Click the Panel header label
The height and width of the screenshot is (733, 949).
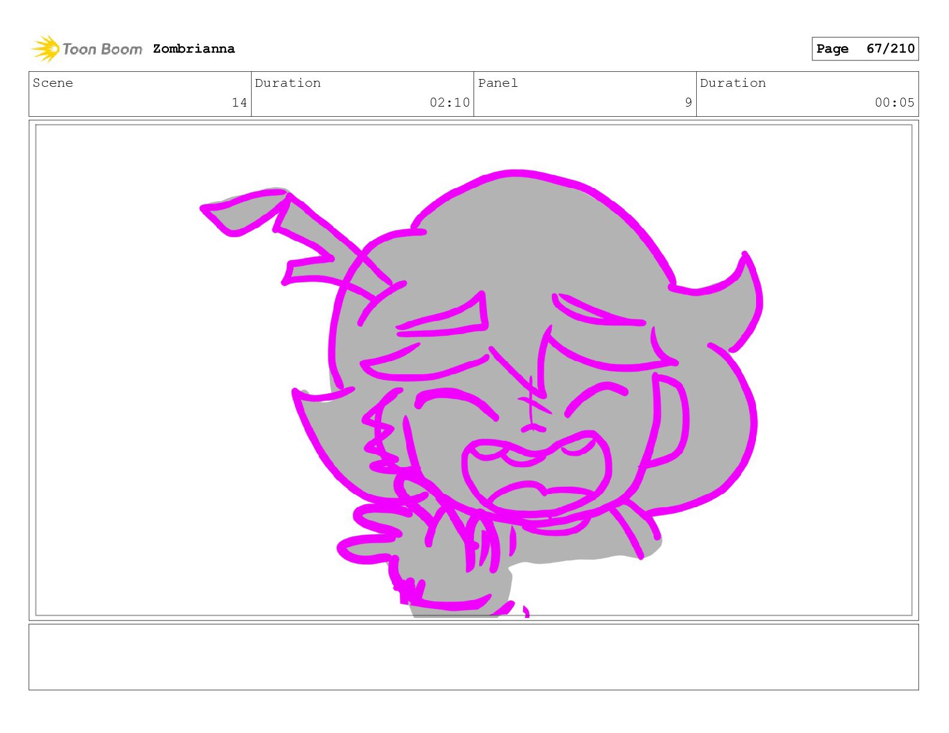[498, 83]
